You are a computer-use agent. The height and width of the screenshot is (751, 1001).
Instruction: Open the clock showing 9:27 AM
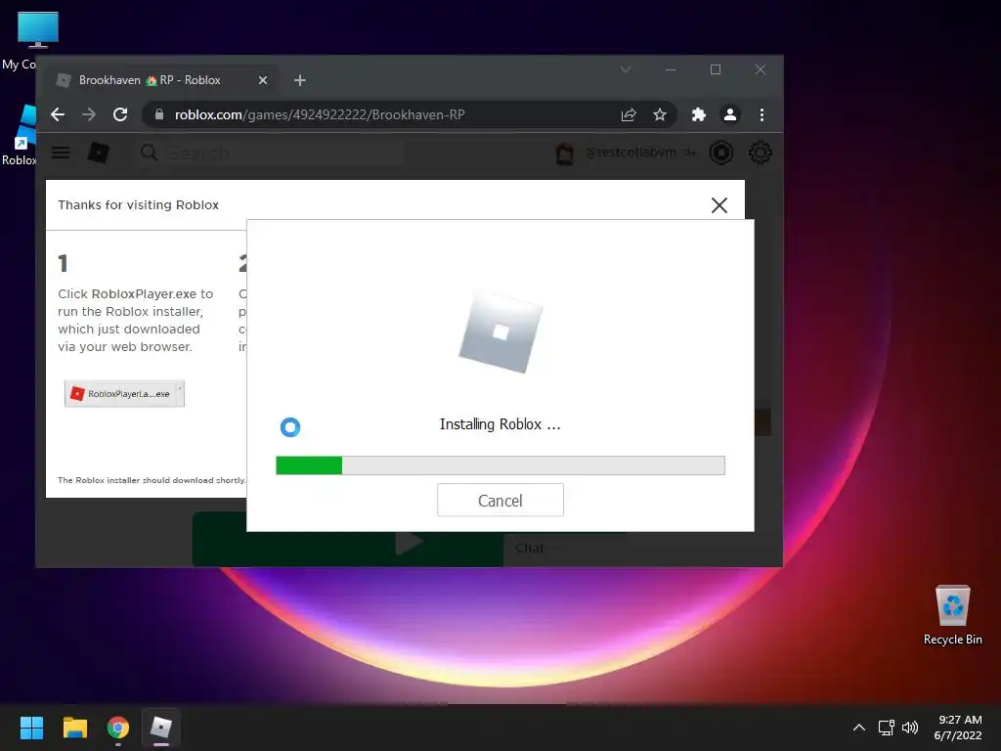coord(958,728)
